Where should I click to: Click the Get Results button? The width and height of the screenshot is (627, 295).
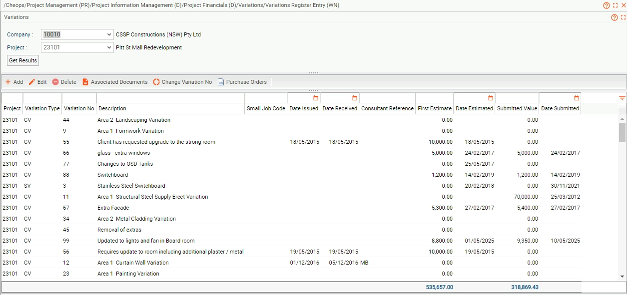point(23,60)
